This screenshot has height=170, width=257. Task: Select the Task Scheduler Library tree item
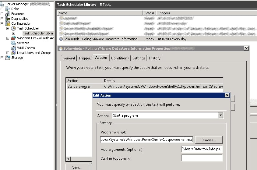(38, 33)
